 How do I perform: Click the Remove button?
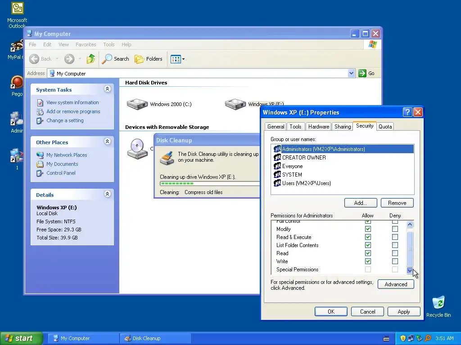(397, 203)
